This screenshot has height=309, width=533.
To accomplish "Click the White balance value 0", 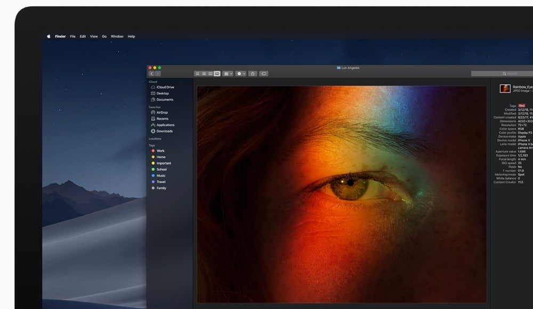I will [519, 178].
